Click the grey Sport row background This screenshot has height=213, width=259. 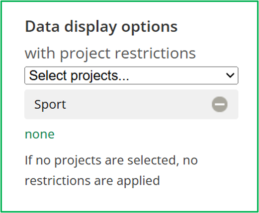[131, 104]
